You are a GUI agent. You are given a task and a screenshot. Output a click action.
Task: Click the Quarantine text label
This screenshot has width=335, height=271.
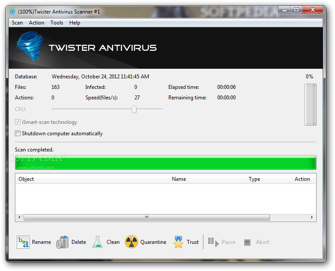153,242
